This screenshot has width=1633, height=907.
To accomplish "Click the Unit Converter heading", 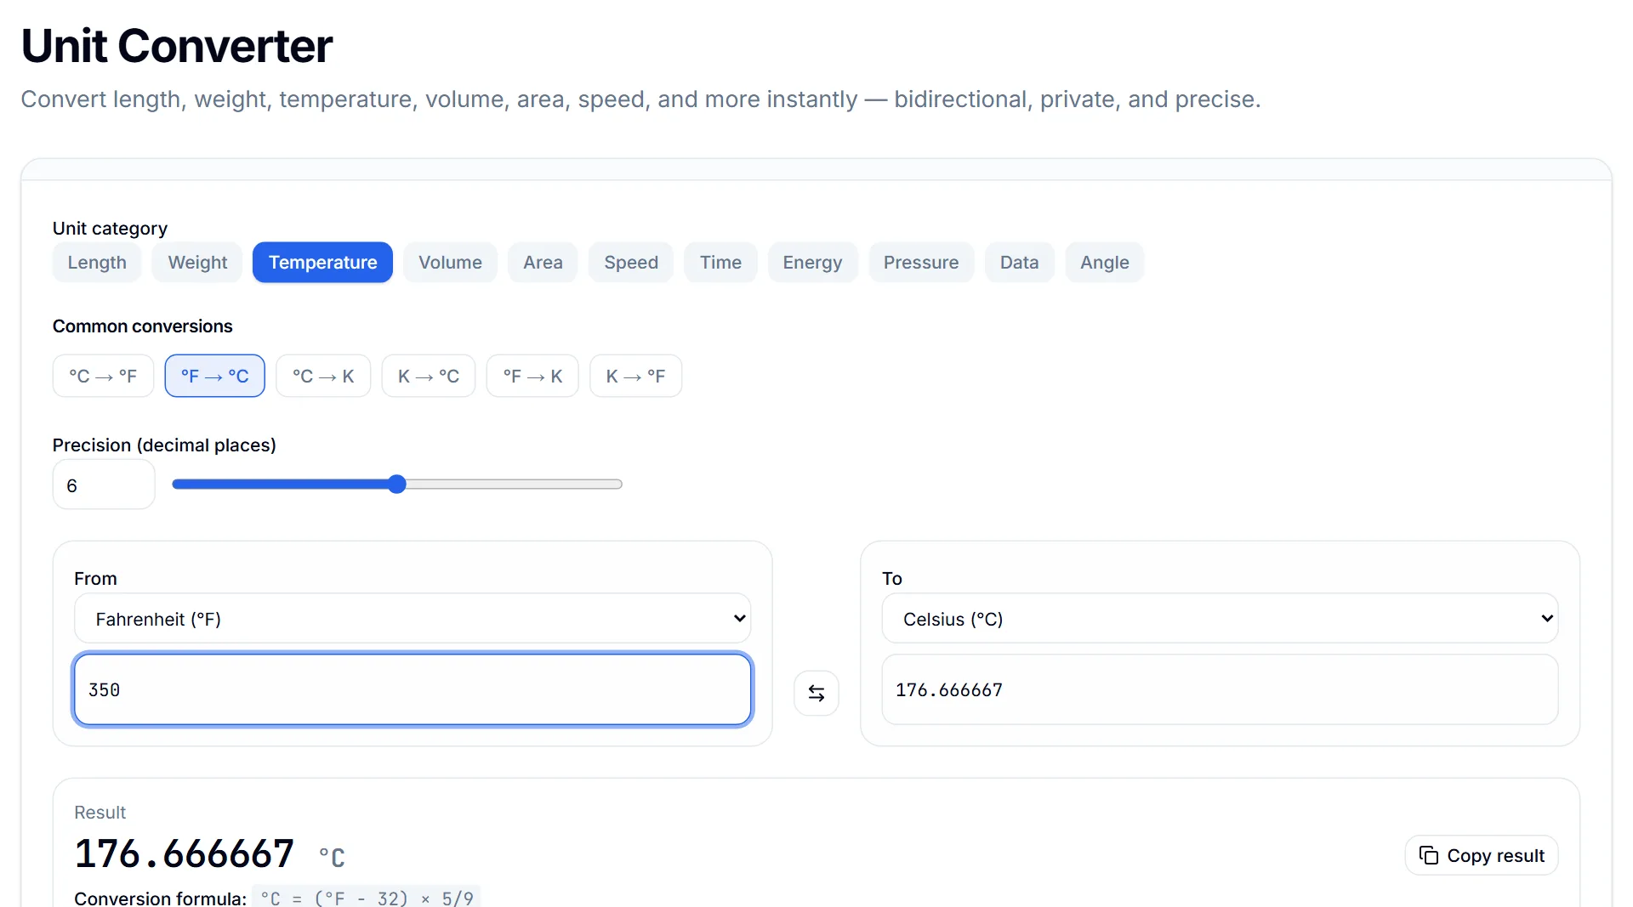I will point(177,46).
